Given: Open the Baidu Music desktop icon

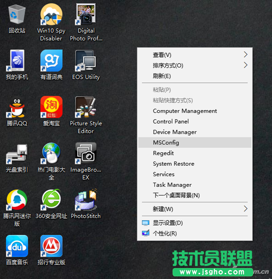Looking at the screenshot, I should pos(17,247).
